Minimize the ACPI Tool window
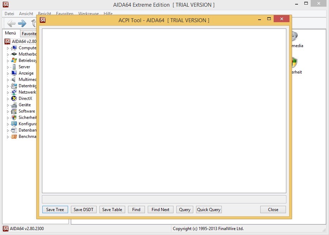The image size is (329, 235). point(260,19)
